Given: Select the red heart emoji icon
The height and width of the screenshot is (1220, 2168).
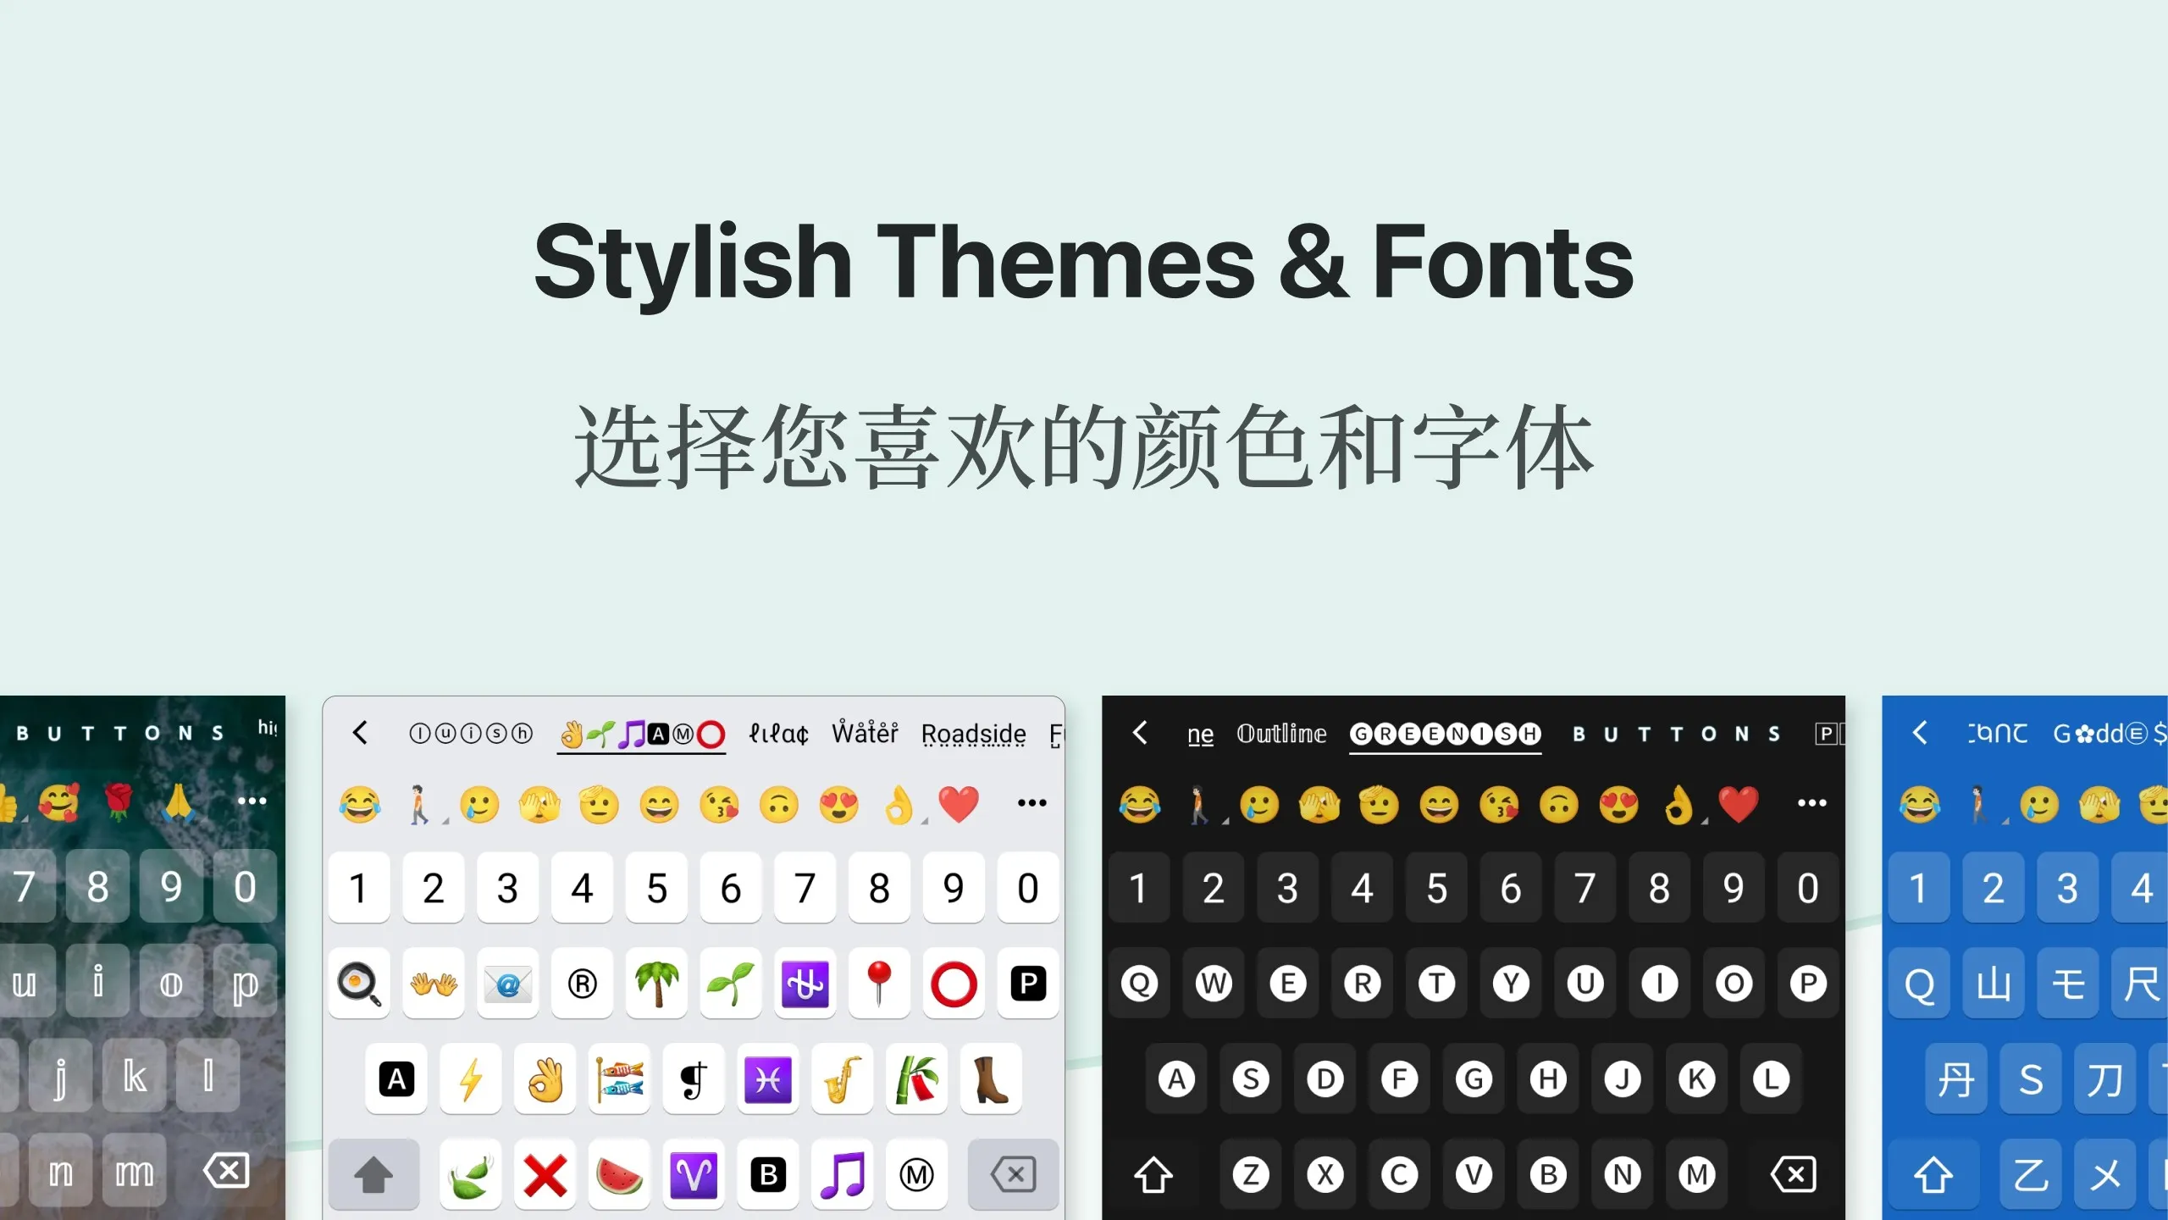Looking at the screenshot, I should [x=959, y=804].
